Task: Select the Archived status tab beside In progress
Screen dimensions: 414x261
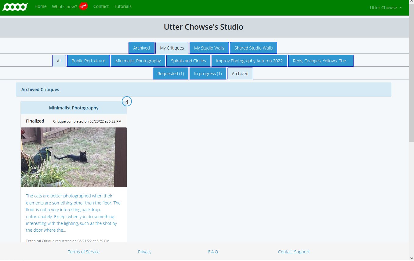Action: click(240, 74)
